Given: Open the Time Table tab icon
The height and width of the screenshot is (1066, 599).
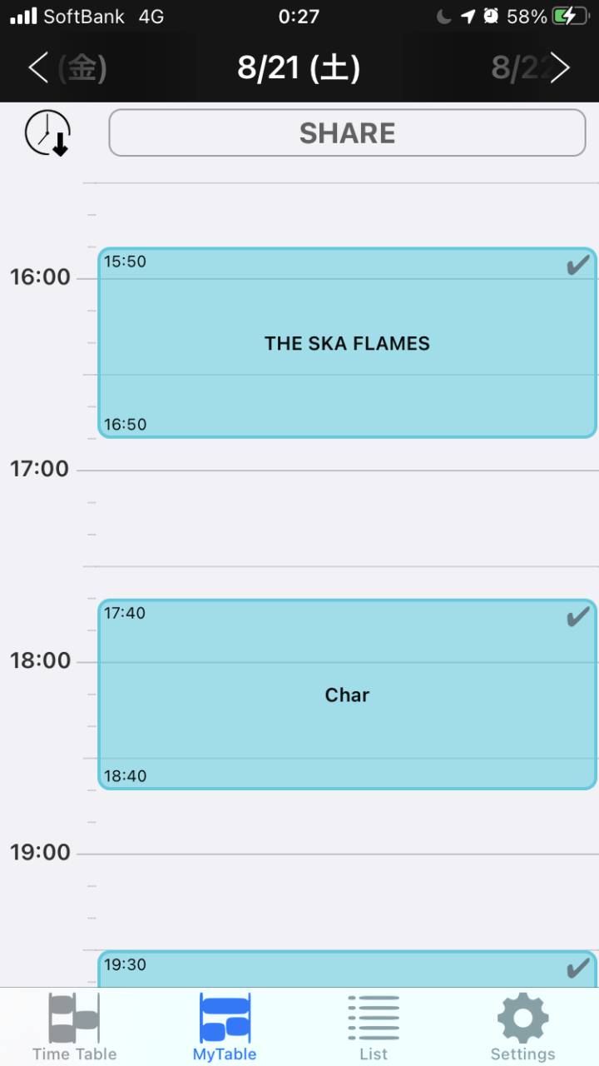Looking at the screenshot, I should pos(74,1018).
